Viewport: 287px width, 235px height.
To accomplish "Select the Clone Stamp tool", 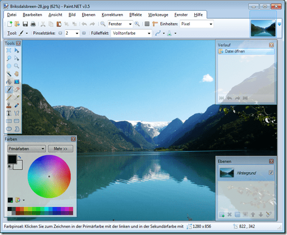I will pyautogui.click(x=9, y=105).
